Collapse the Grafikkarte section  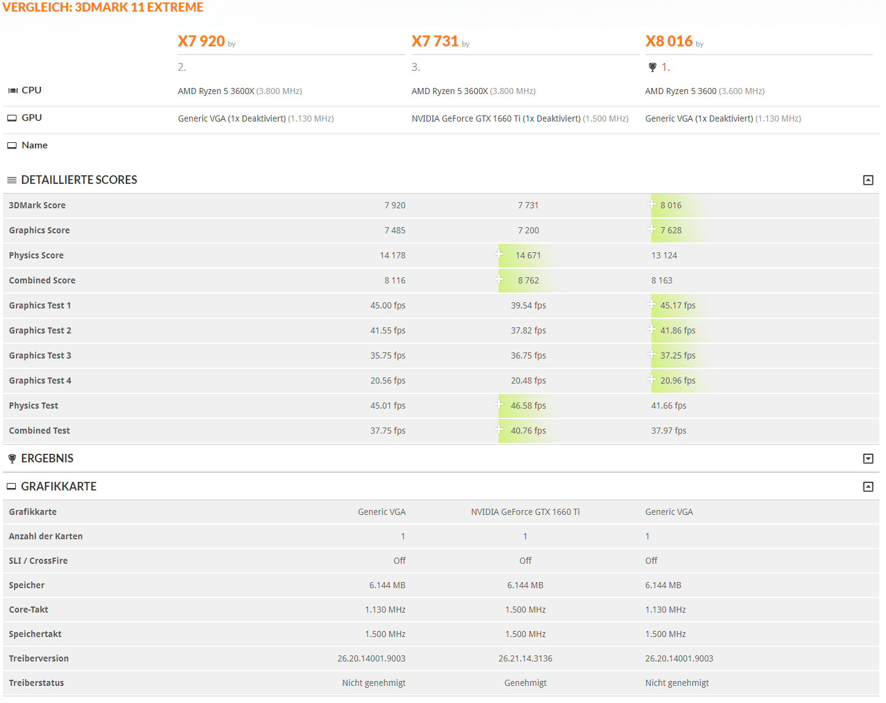tap(868, 487)
